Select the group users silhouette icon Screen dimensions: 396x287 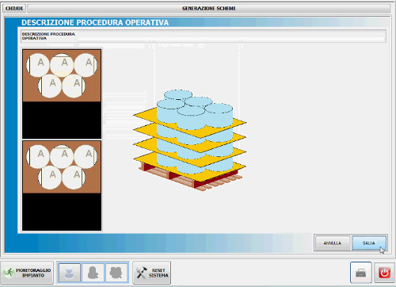(116, 273)
